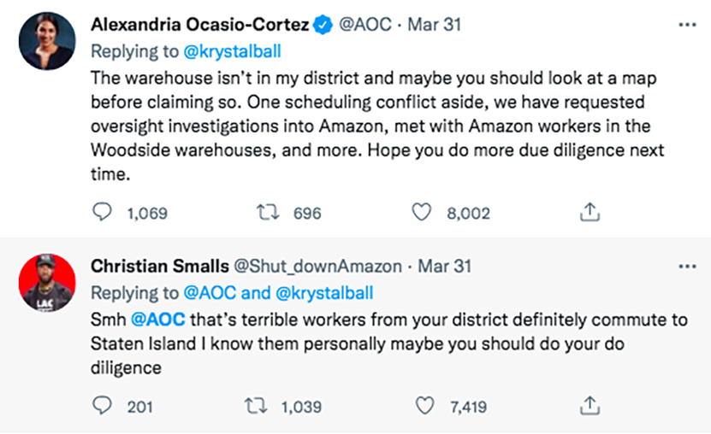The width and height of the screenshot is (711, 434).
Task: Like the AOC tweet with 8,002 likes
Action: point(422,213)
